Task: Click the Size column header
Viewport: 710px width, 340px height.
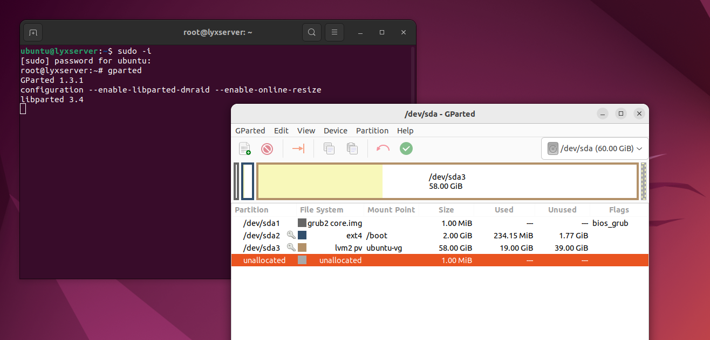Action: coord(446,210)
